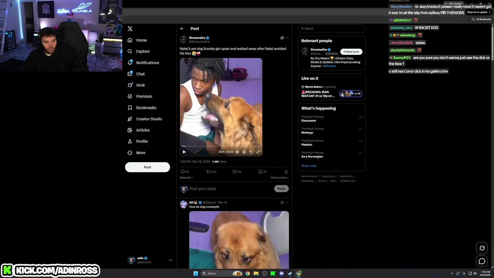Image resolution: width=494 pixels, height=278 pixels.
Task: Open Grok in the sidebar
Action: (x=136, y=85)
